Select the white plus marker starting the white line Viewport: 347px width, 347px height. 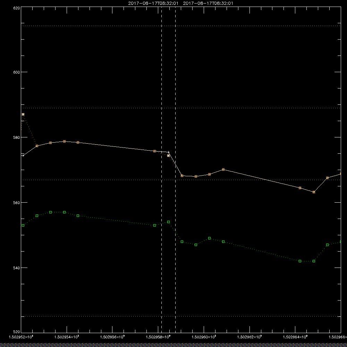click(x=23, y=155)
